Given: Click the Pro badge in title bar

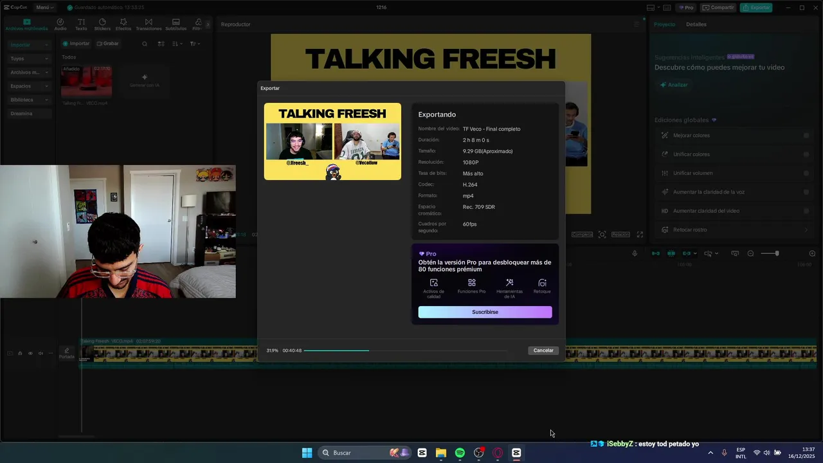Looking at the screenshot, I should pos(686,8).
